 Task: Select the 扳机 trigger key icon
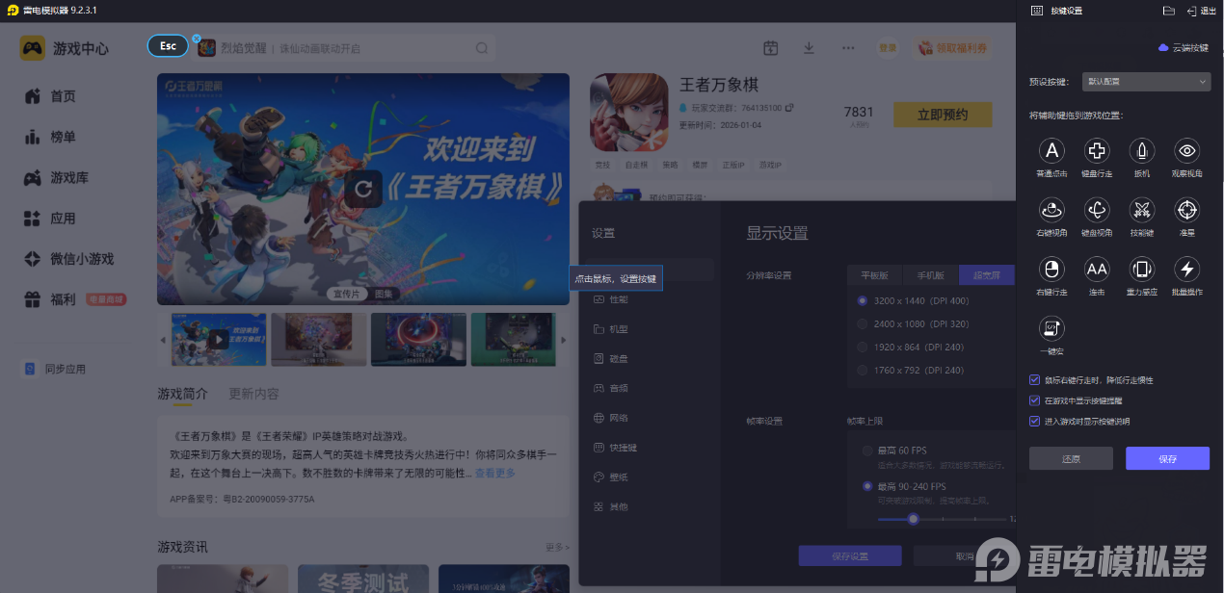tap(1142, 150)
